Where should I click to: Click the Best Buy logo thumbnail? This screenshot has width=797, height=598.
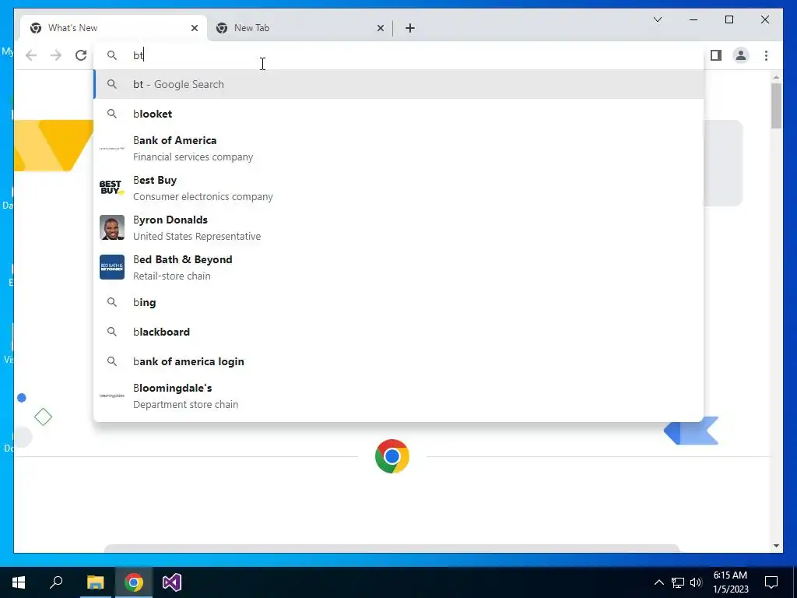tap(112, 188)
